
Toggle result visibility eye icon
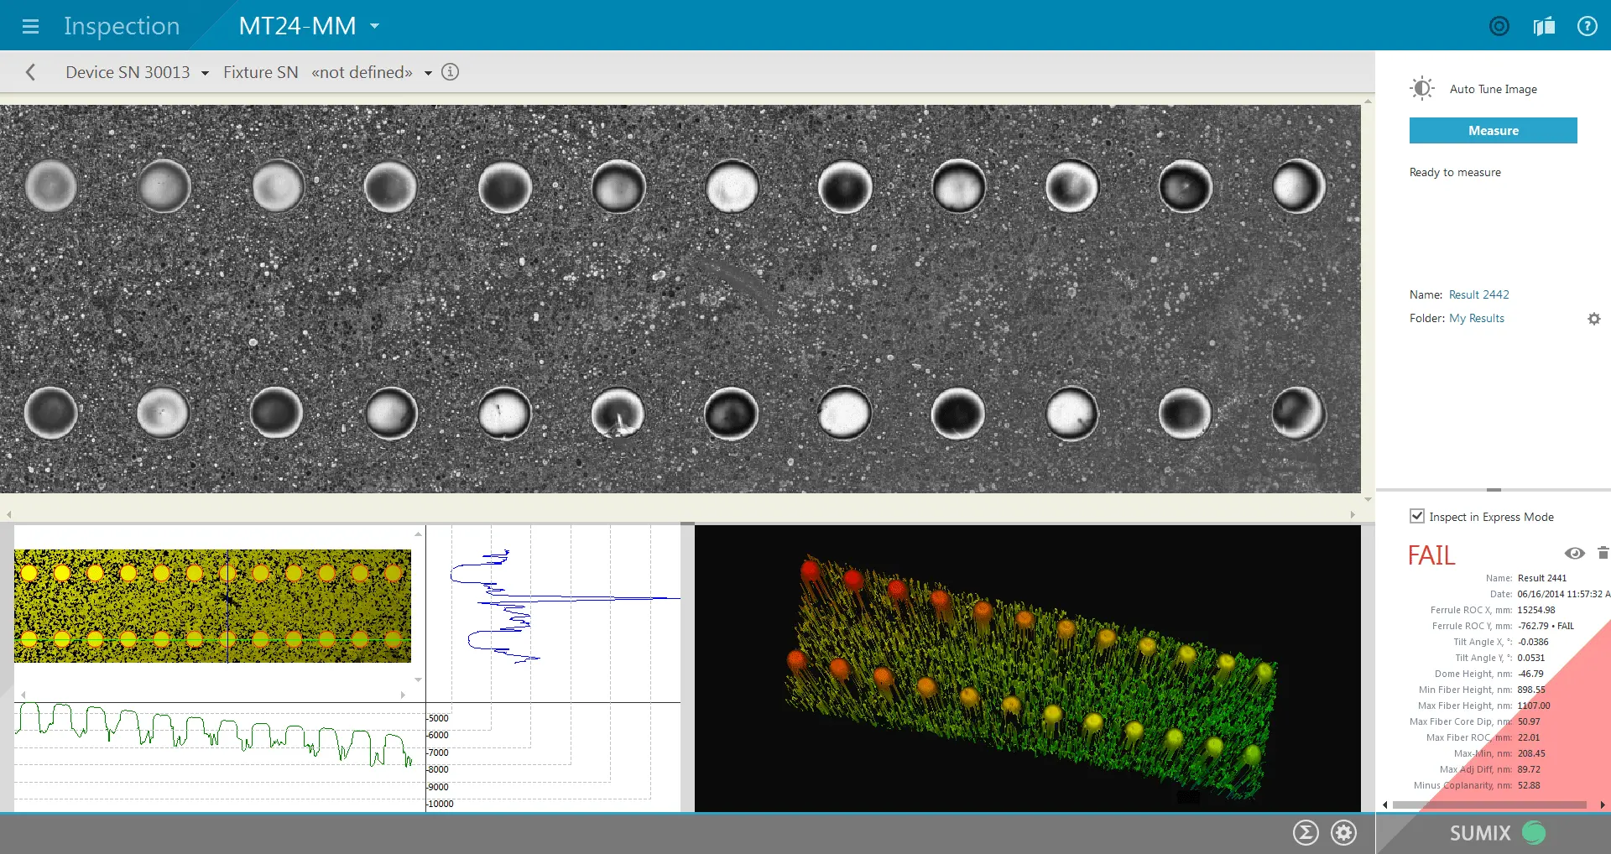(1574, 553)
